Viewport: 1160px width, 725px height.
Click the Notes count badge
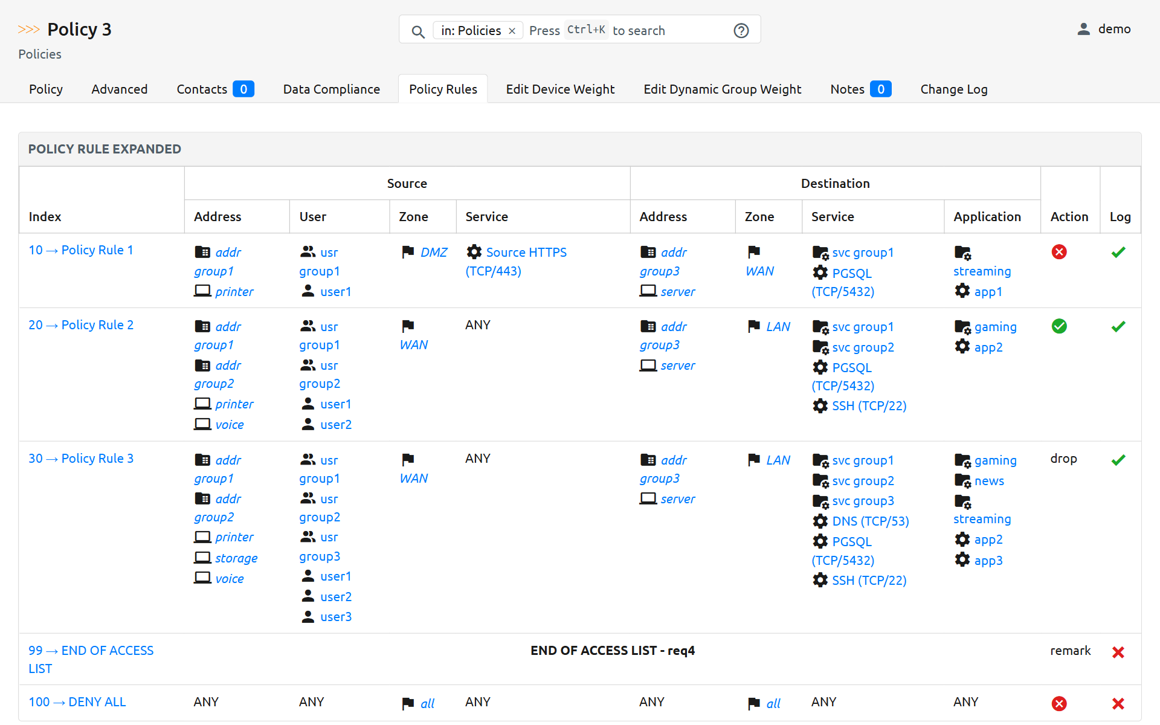[880, 89]
